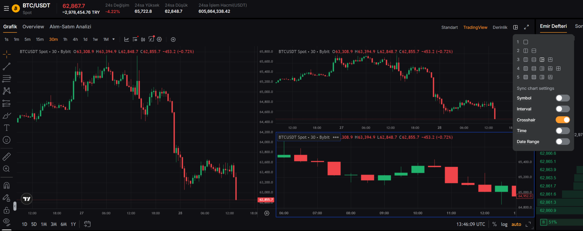Open the three-dot menu on lower chart legend

point(336,137)
